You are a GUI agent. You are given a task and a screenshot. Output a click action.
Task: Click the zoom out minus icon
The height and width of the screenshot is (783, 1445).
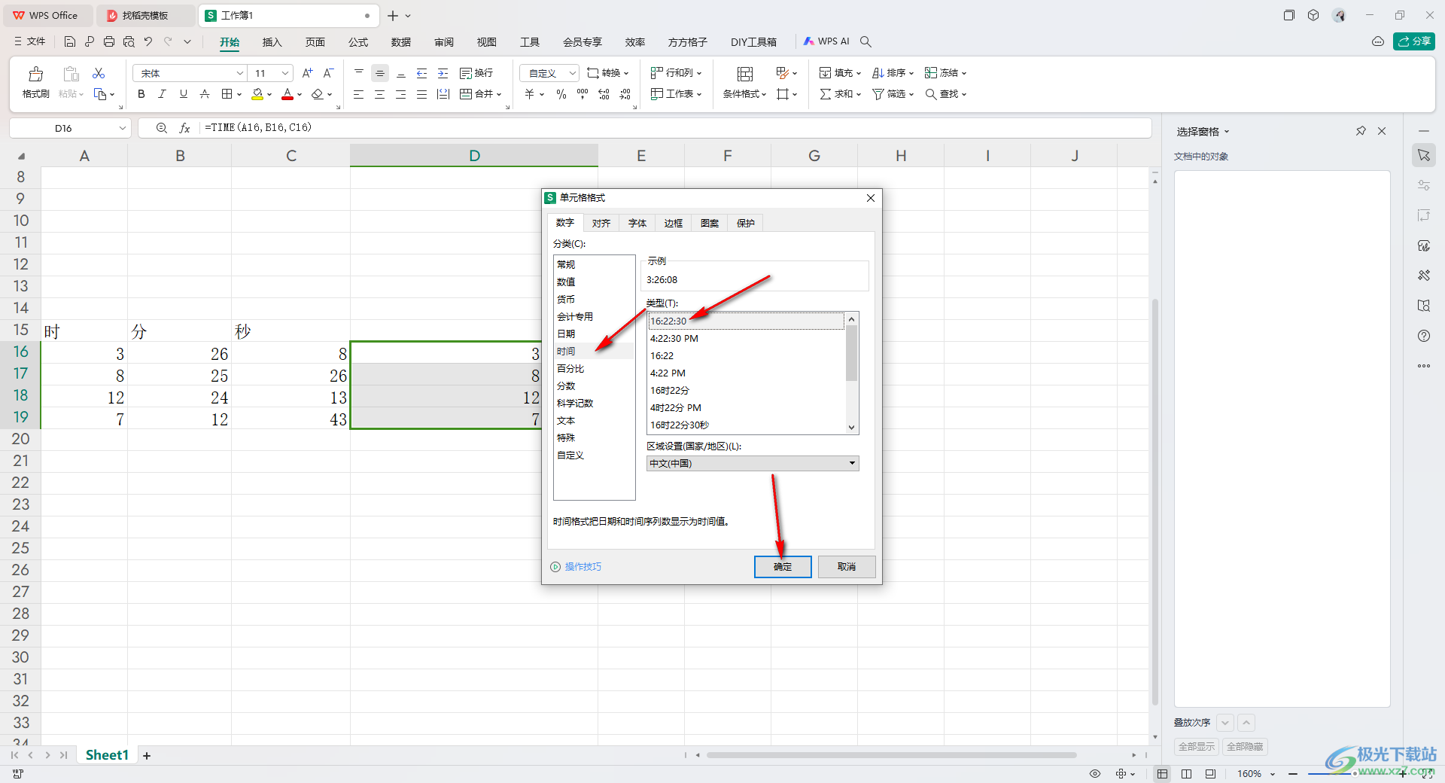pos(1293,774)
